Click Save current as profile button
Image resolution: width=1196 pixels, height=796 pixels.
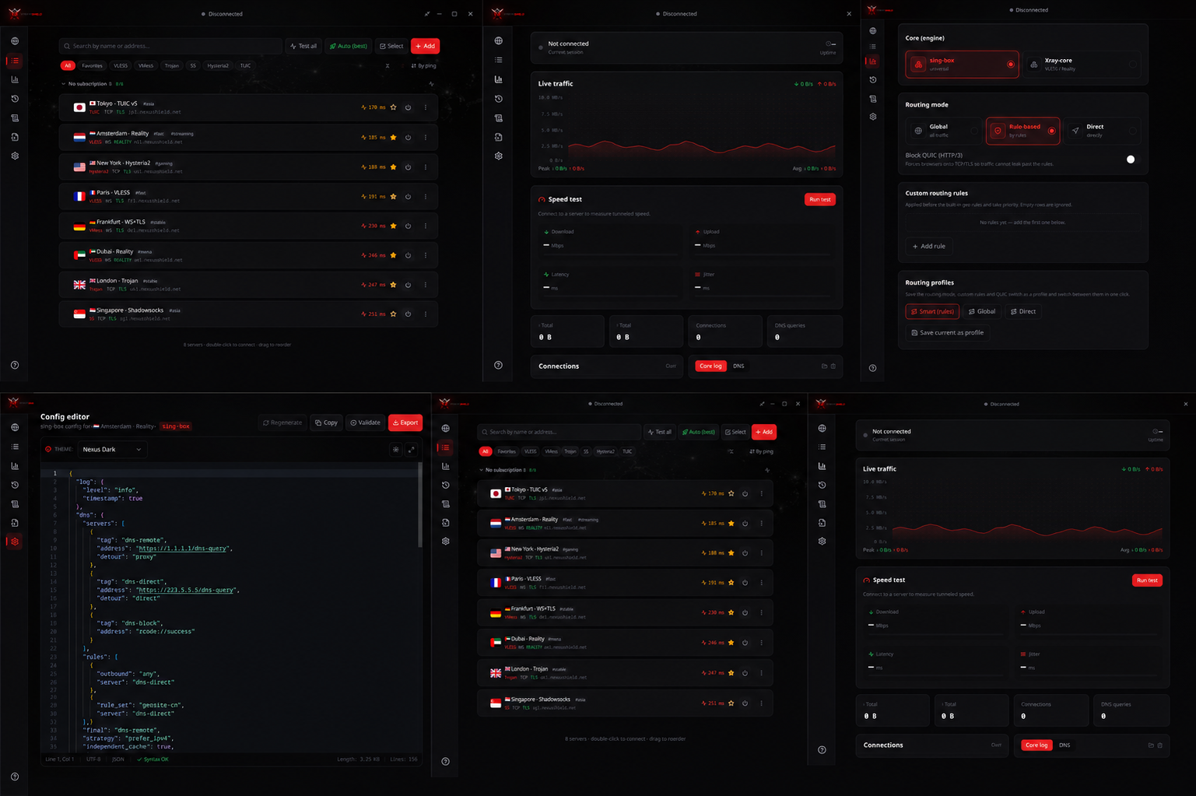pos(948,332)
